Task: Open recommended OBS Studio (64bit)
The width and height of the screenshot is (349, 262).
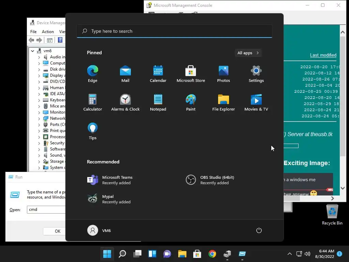Action: (x=210, y=180)
